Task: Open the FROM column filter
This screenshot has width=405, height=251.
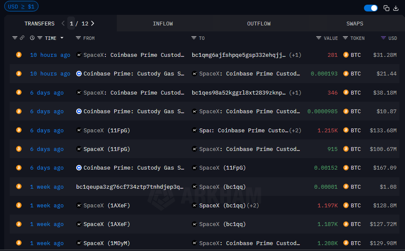Action: pyautogui.click(x=78, y=38)
